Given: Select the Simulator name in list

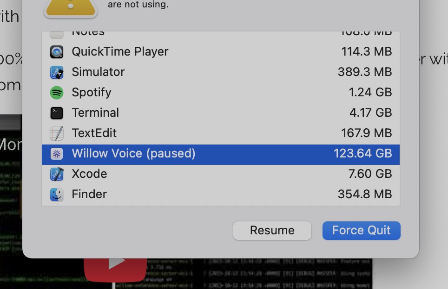Looking at the screenshot, I should pyautogui.click(x=98, y=72).
